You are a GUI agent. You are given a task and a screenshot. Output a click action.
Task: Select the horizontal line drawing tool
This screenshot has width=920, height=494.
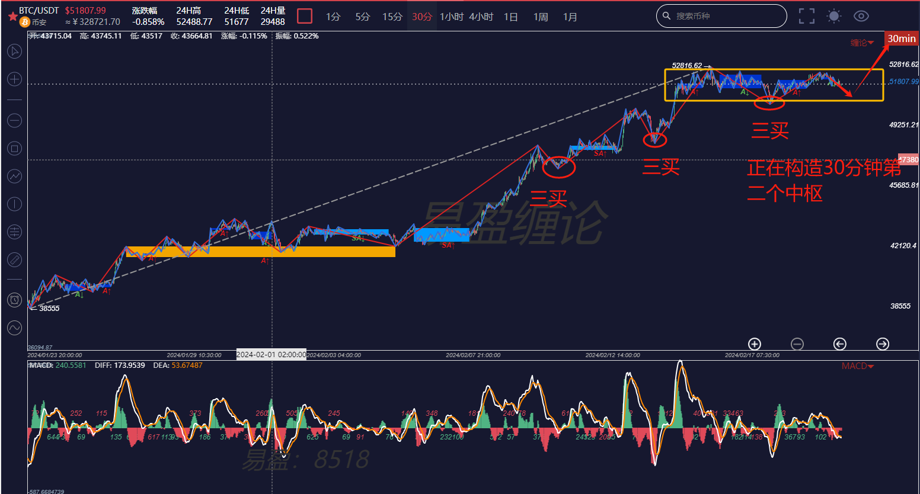click(14, 121)
